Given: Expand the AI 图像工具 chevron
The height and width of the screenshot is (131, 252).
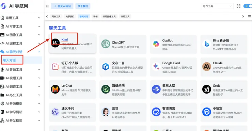Looking at the screenshot, I should click(39, 35).
